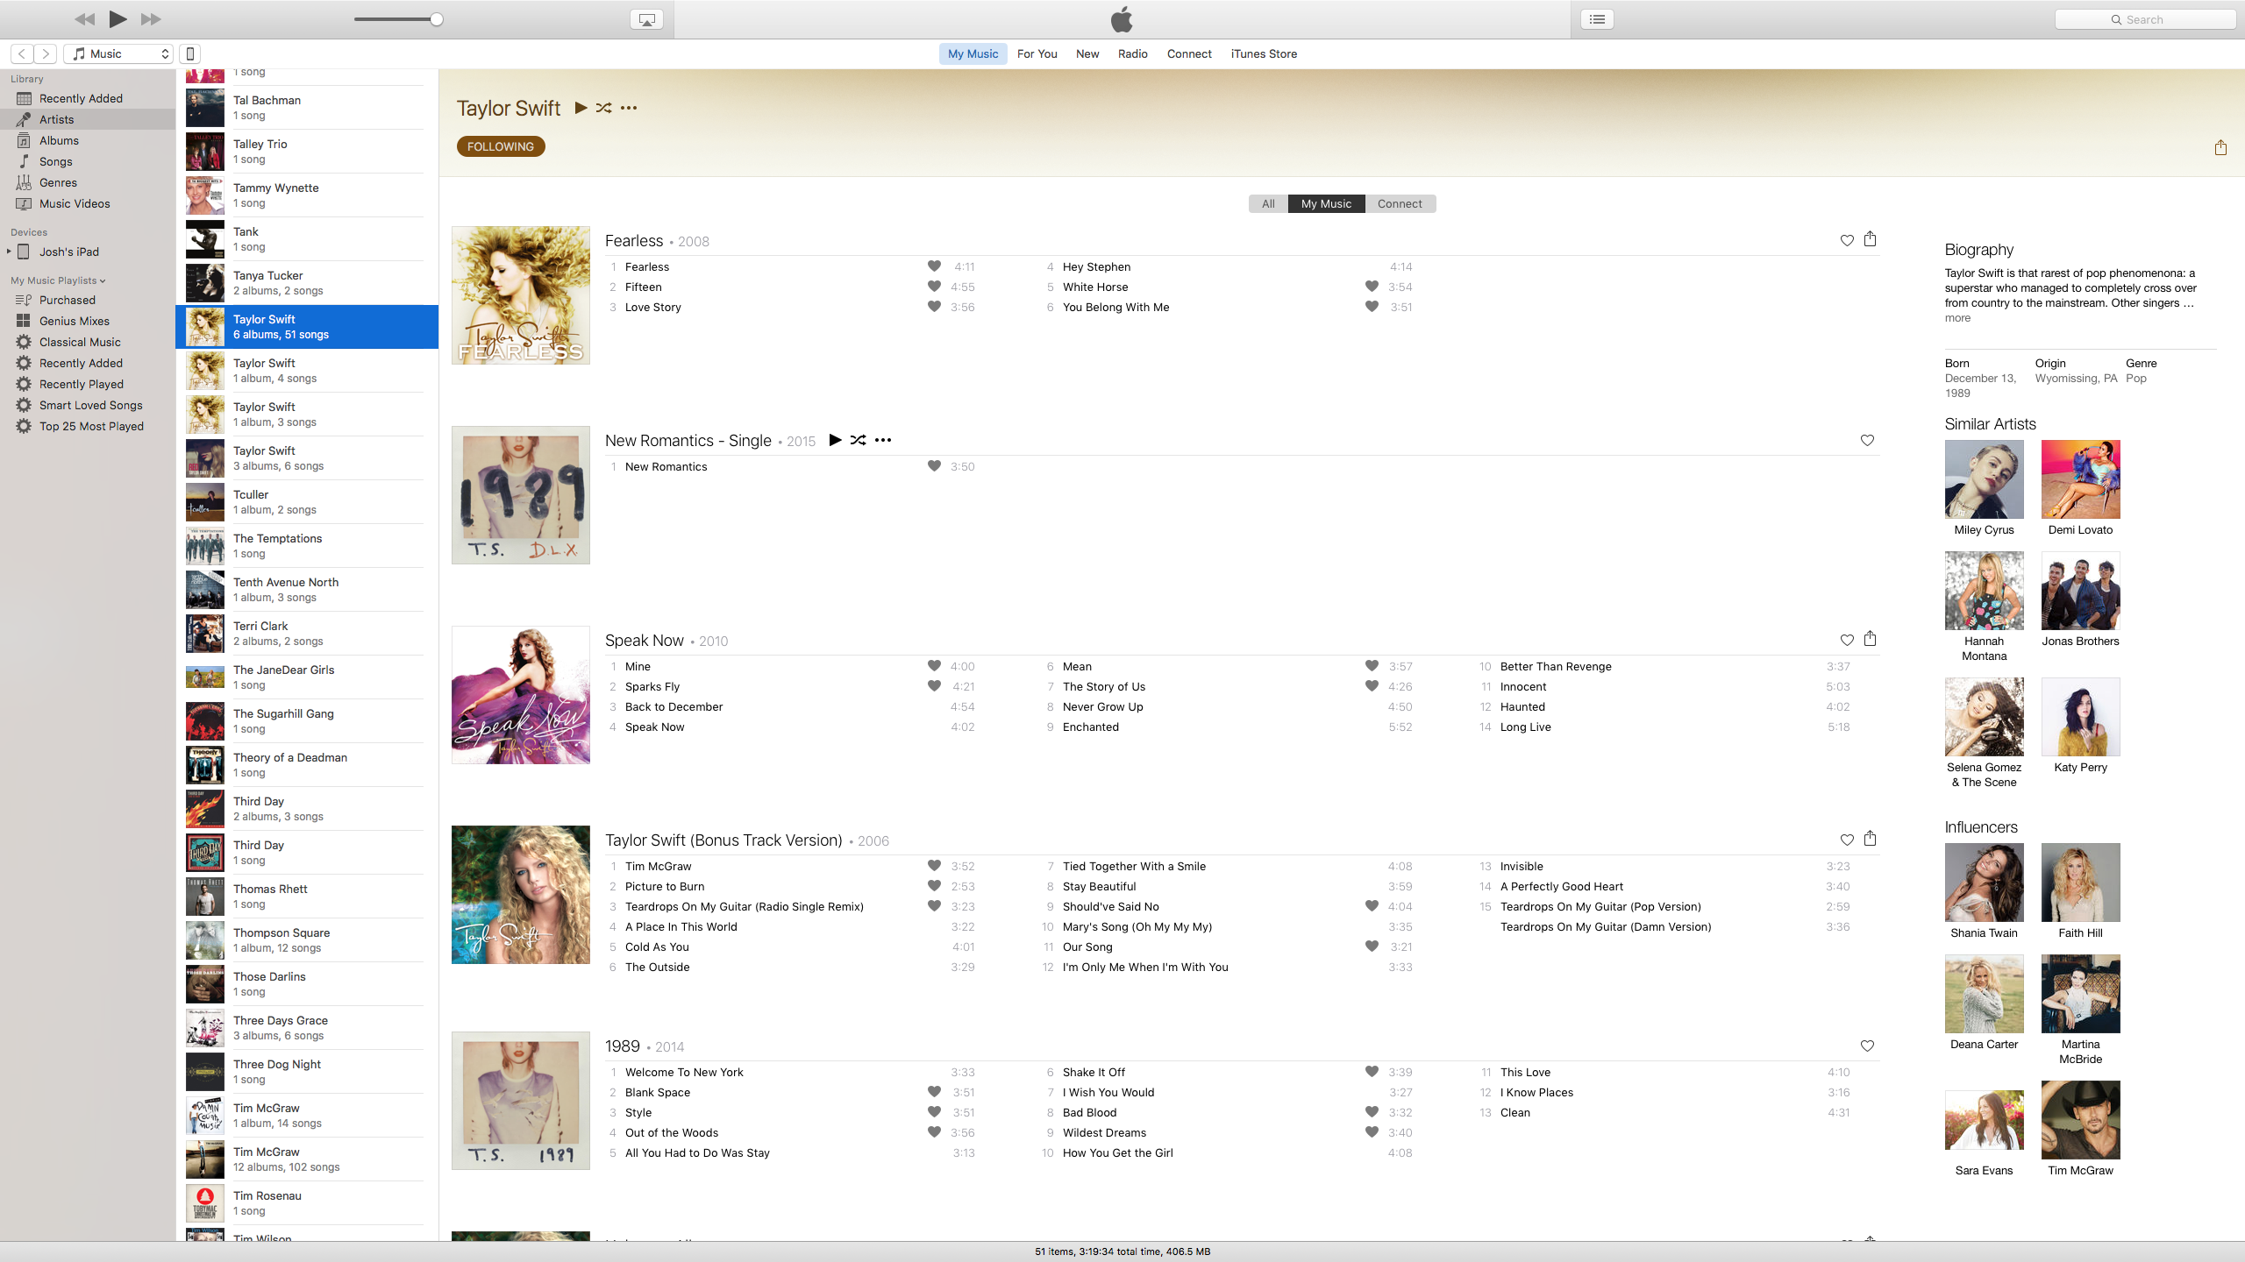The height and width of the screenshot is (1262, 2245).
Task: Switch to the Radio tab
Action: pos(1132,53)
